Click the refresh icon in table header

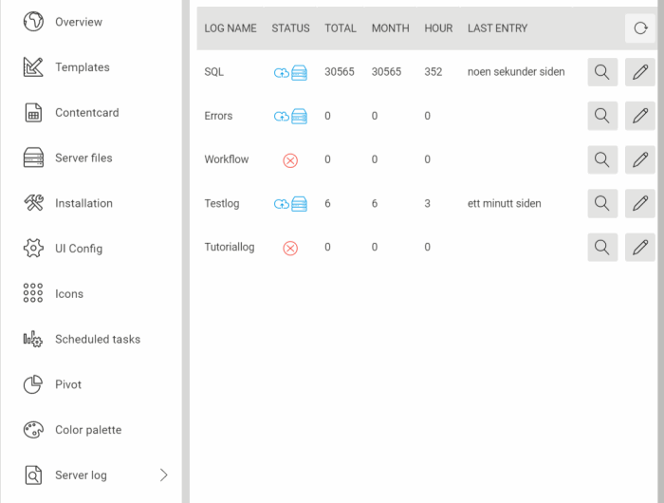coord(640,28)
